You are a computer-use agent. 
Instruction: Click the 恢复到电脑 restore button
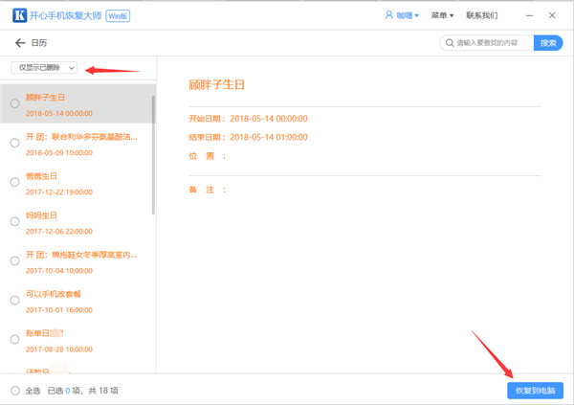pyautogui.click(x=535, y=391)
